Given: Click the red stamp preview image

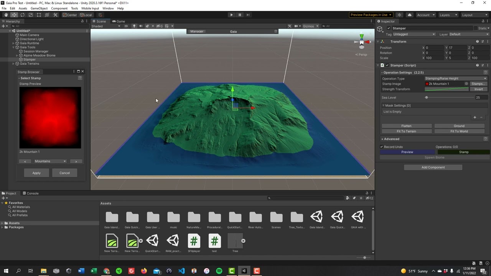Looking at the screenshot, I should click(50, 118).
